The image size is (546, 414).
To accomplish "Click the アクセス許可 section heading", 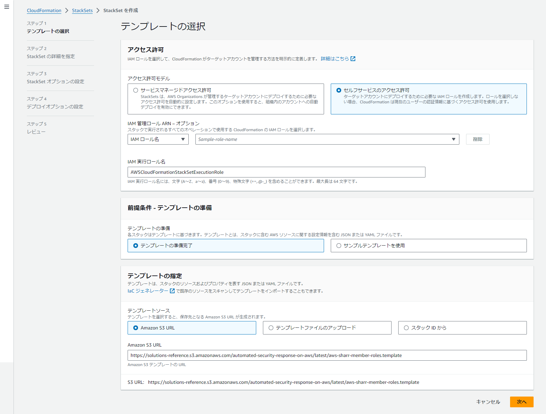I will (x=145, y=50).
